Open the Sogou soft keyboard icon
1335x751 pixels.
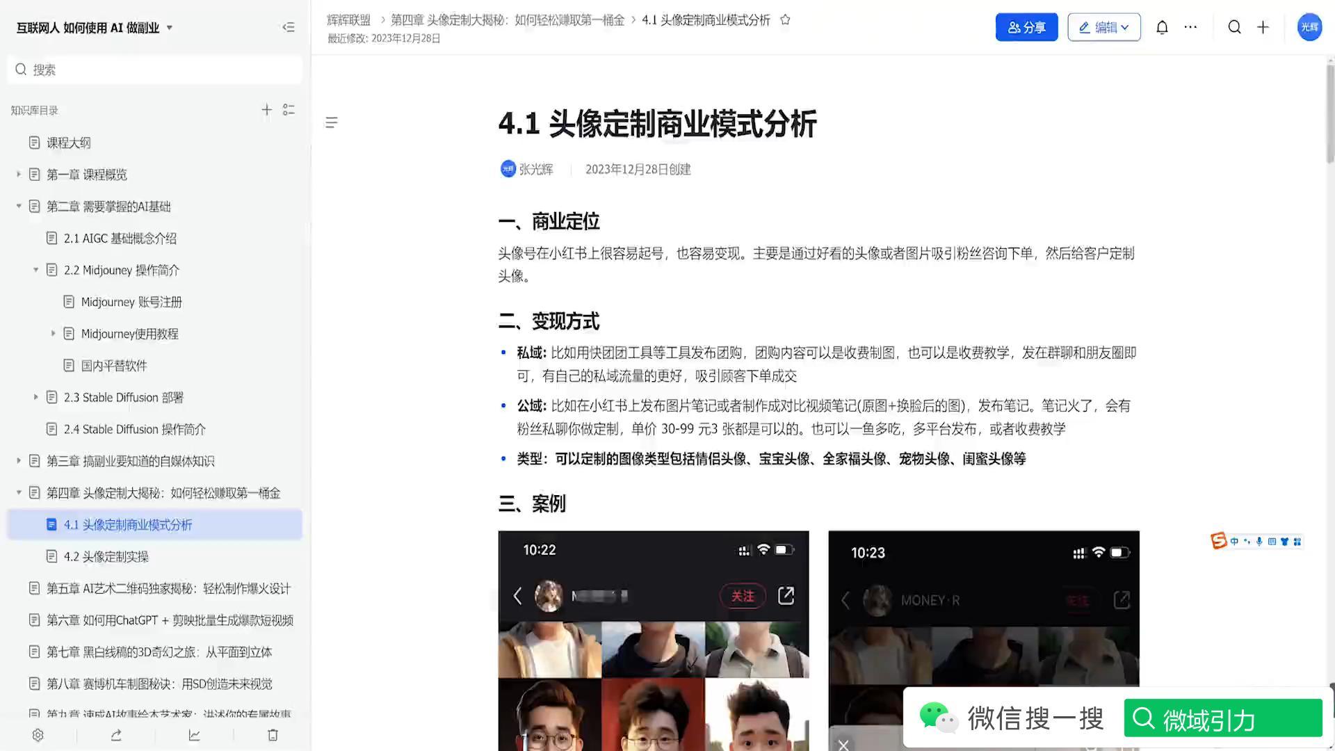coord(1272,541)
